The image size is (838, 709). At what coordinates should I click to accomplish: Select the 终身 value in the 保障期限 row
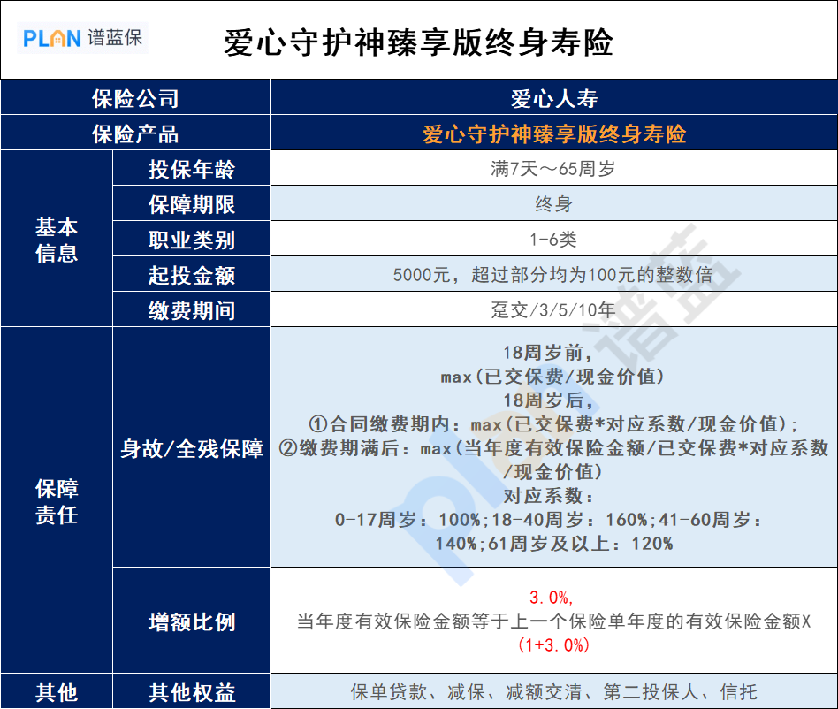[x=553, y=203]
